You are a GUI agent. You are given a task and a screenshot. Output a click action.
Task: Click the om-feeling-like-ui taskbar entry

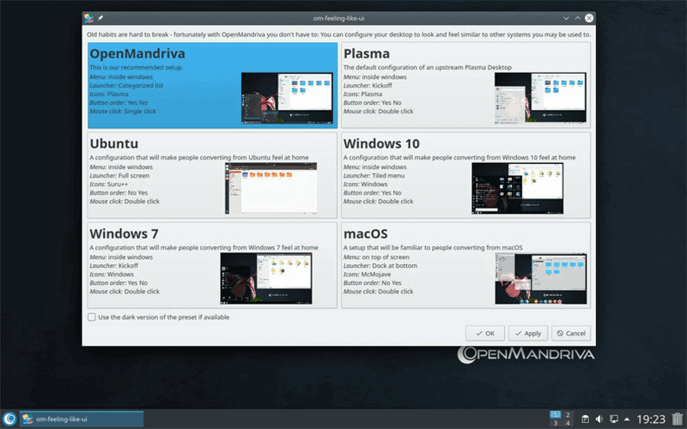(81, 419)
